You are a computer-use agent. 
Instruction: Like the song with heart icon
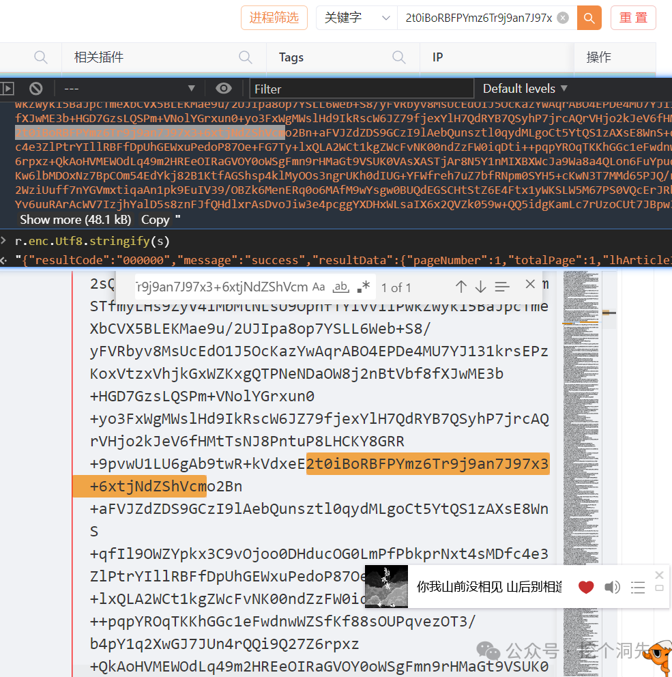tap(585, 587)
